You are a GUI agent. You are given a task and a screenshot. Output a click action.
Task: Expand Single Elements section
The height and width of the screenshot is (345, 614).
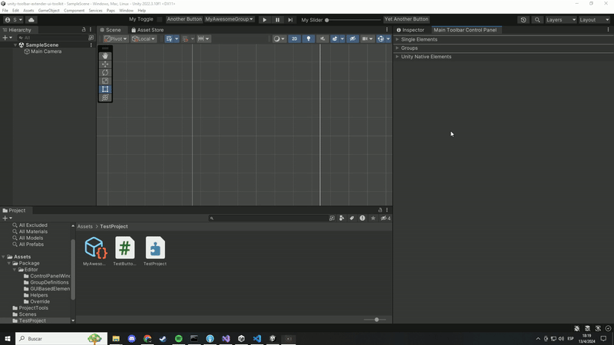397,39
